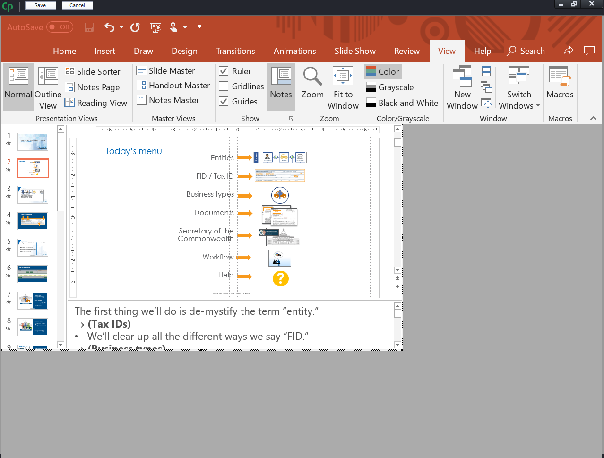Image resolution: width=604 pixels, height=458 pixels.
Task: Enable the Gridlines checkbox
Action: point(224,86)
